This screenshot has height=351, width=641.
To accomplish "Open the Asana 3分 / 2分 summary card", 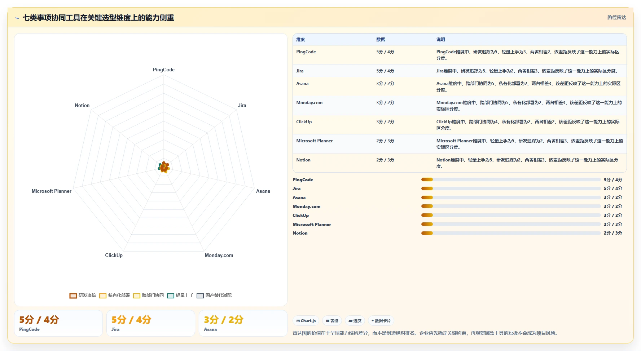I will (243, 323).
